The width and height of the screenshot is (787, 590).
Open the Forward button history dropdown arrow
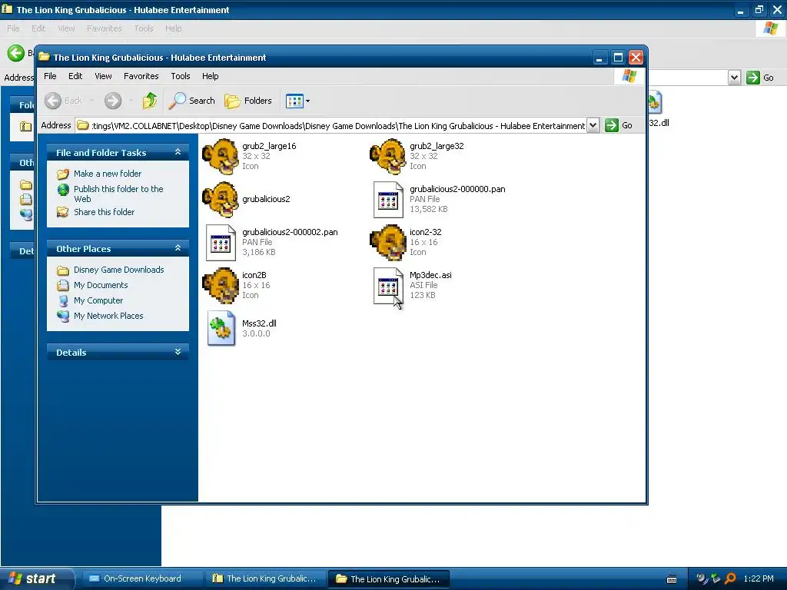click(131, 101)
